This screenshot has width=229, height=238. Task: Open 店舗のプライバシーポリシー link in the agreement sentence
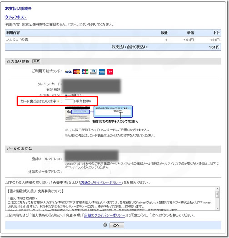tap(105, 215)
